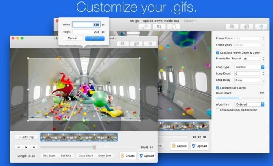Click the right-middle crop handle

pos(139,90)
